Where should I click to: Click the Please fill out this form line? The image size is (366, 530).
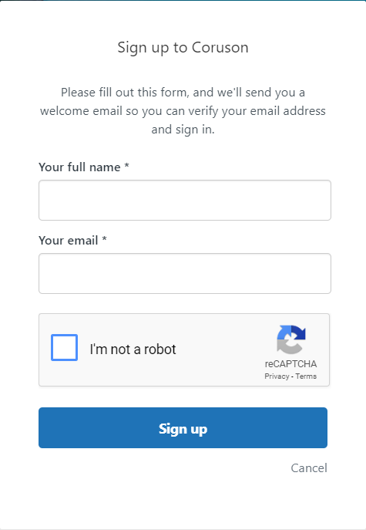[x=183, y=93]
